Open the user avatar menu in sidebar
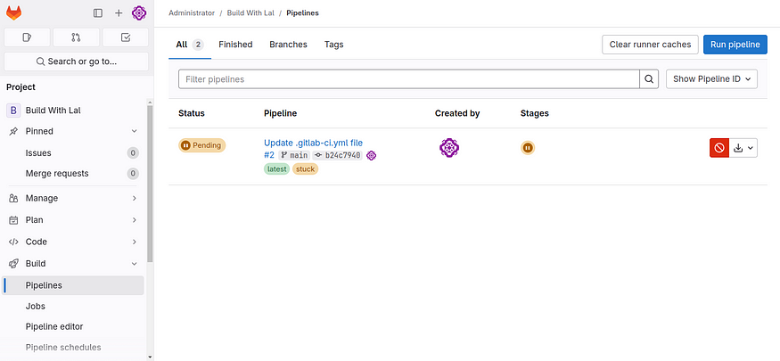The width and height of the screenshot is (780, 361). click(x=139, y=13)
